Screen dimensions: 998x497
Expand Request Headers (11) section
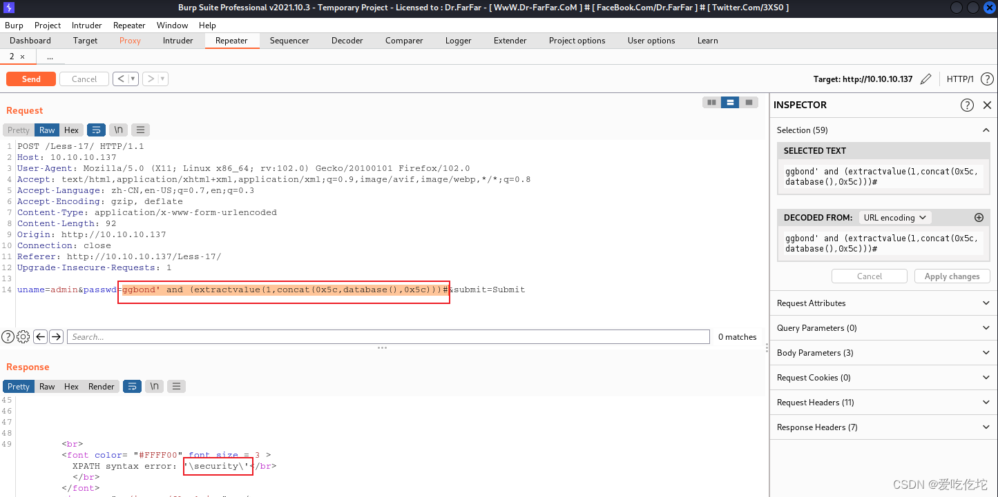pos(883,403)
